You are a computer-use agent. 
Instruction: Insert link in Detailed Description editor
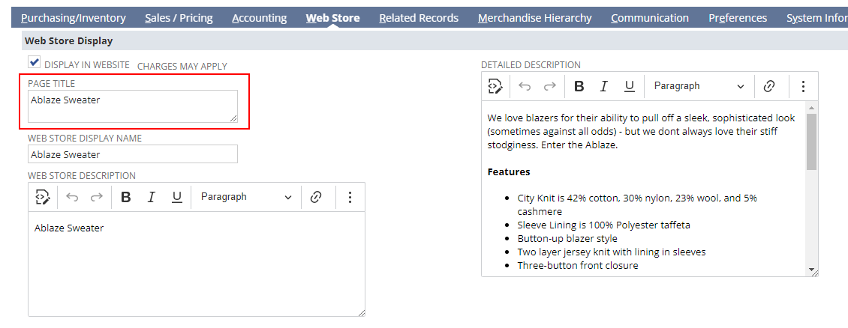(768, 86)
